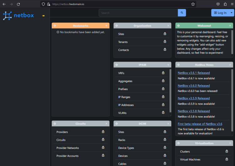Image resolution: width=235 pixels, height=166 pixels.
Task: Click the pin icon beside the NetBox logo
Action: pyautogui.click(x=43, y=16)
